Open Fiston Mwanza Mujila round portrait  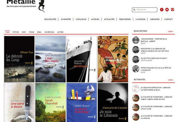(x=136, y=69)
